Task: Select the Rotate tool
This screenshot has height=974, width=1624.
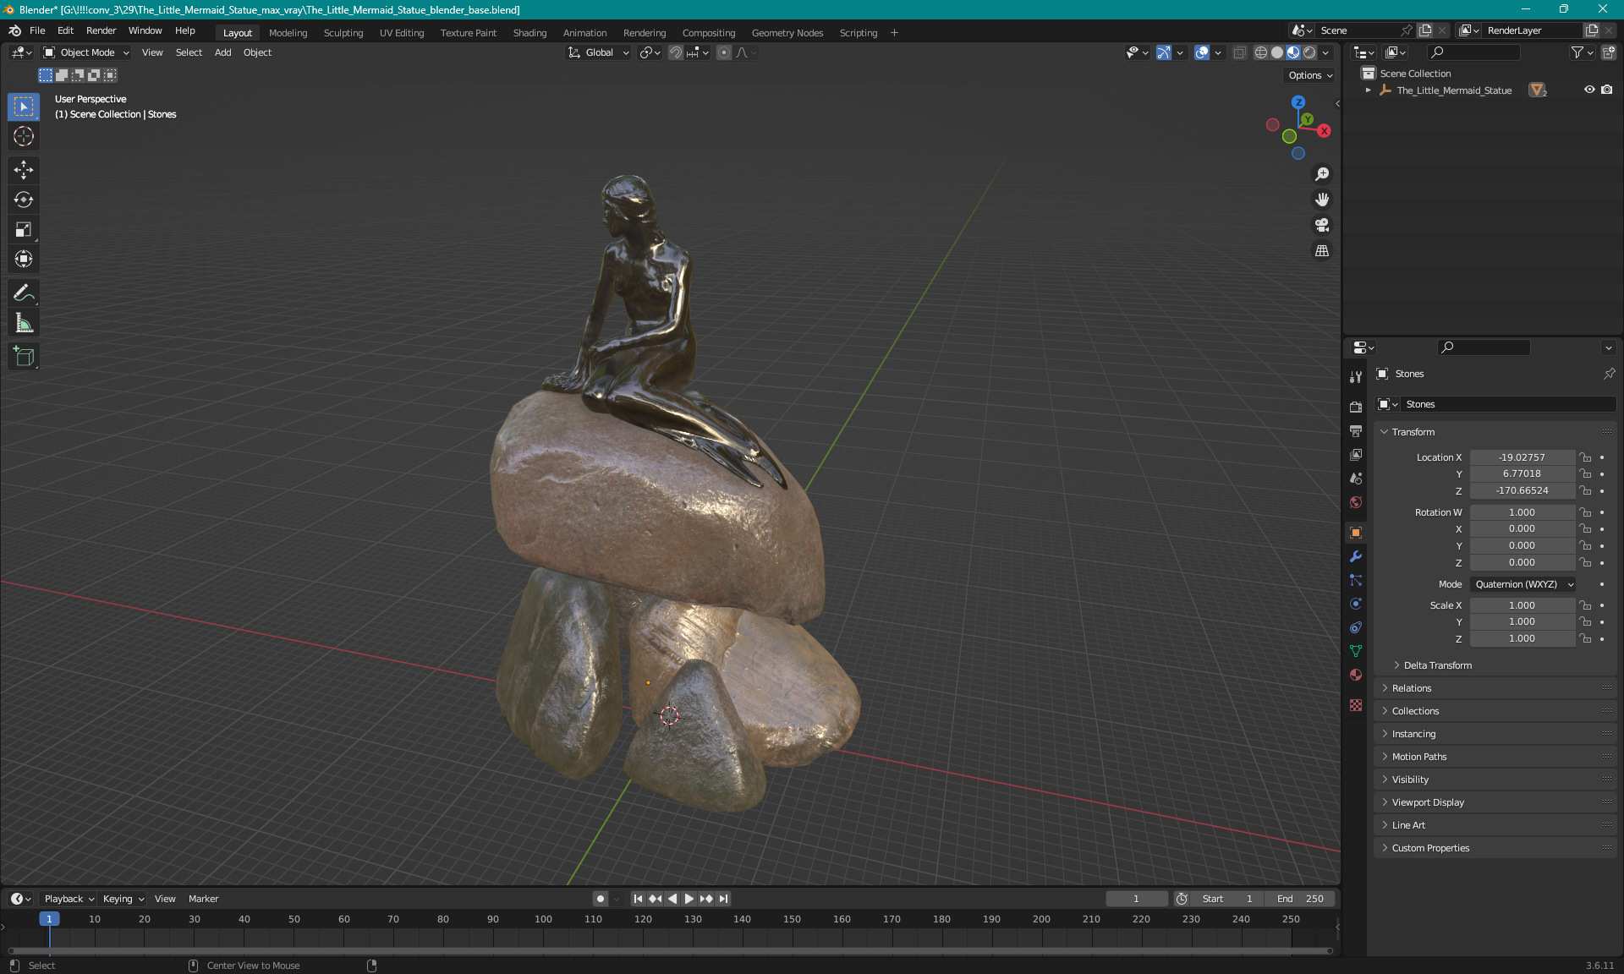Action: [24, 200]
